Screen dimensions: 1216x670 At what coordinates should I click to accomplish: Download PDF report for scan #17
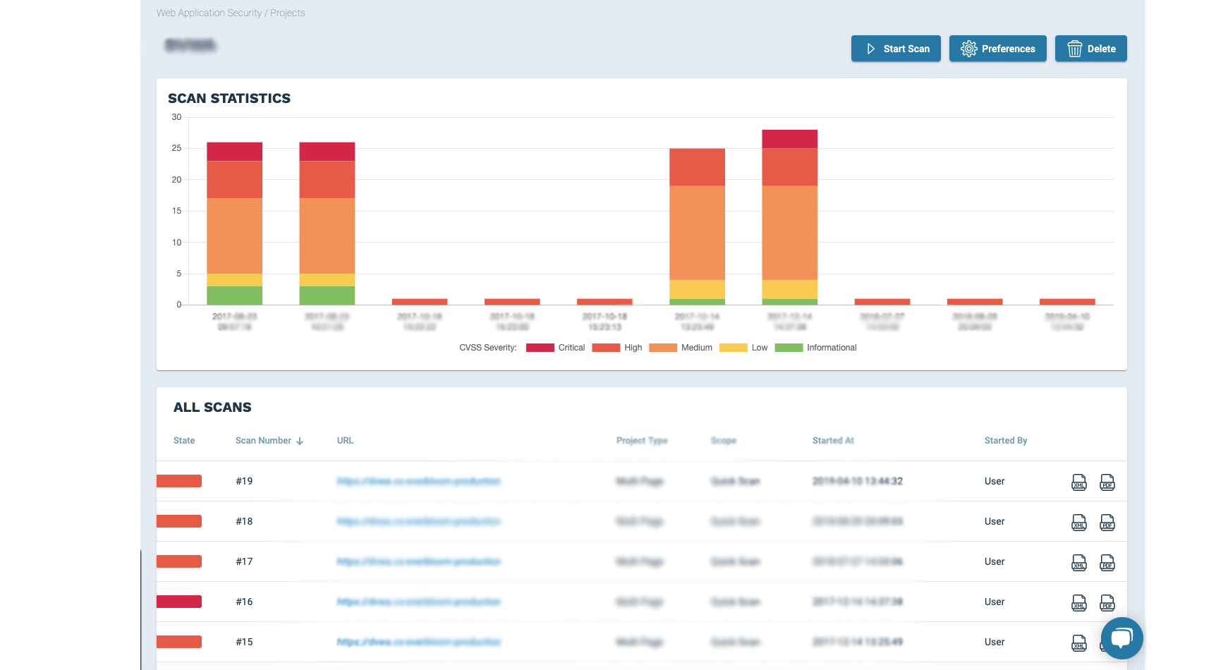click(1107, 563)
